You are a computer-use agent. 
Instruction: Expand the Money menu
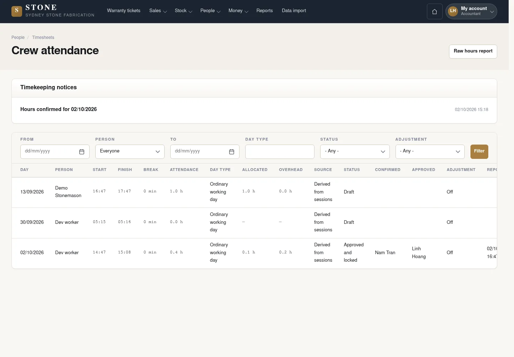(x=238, y=11)
